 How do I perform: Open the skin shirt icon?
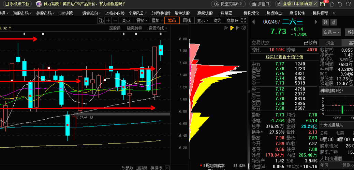point(348,4)
